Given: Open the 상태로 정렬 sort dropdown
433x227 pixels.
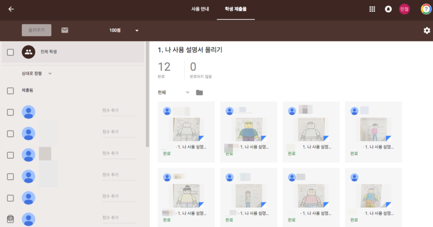Looking at the screenshot, I should 50,74.
